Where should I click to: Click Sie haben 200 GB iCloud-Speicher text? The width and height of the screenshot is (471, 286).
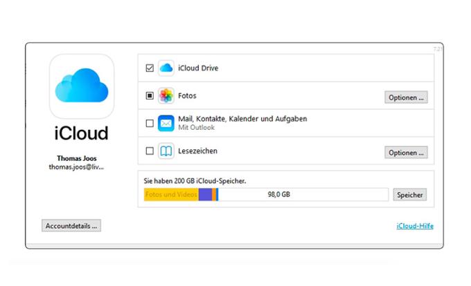tap(195, 181)
